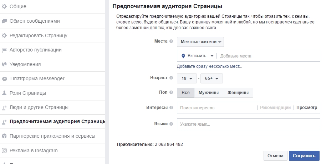Click the globe icon beside Уведомления
The width and height of the screenshot is (326, 164).
pyautogui.click(x=4, y=65)
